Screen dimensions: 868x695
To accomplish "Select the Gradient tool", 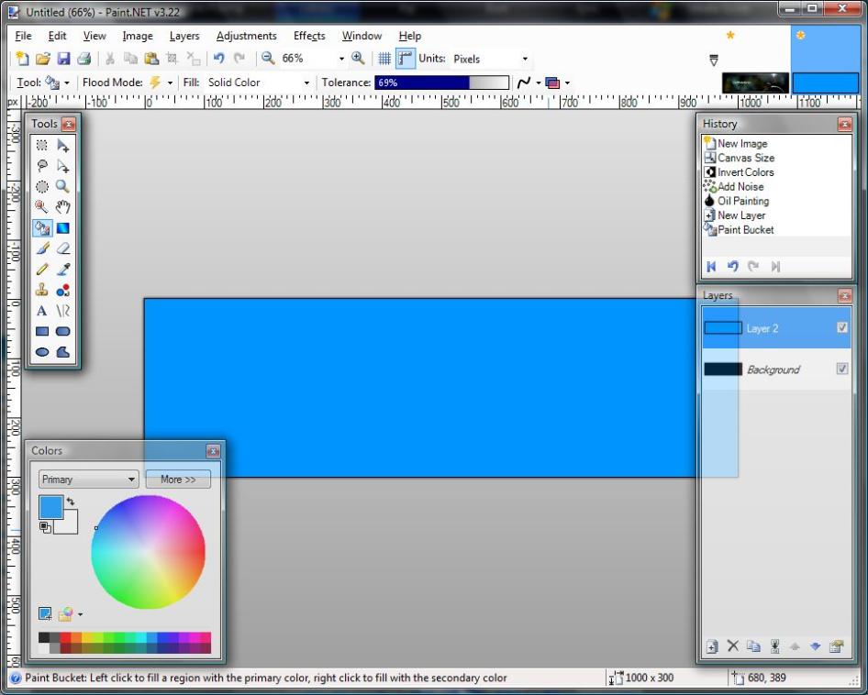I will (63, 228).
